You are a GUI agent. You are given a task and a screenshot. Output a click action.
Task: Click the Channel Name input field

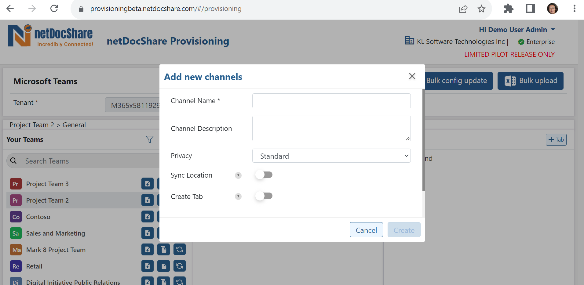331,101
